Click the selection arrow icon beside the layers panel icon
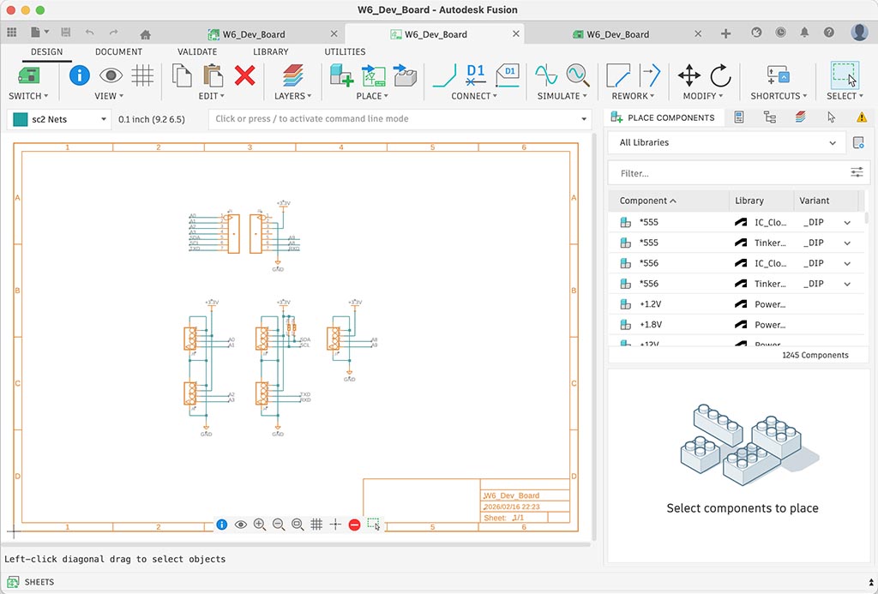Viewport: 878px width, 594px height. 831,117
